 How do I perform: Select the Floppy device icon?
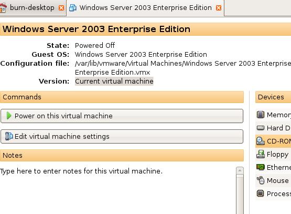click(x=261, y=154)
